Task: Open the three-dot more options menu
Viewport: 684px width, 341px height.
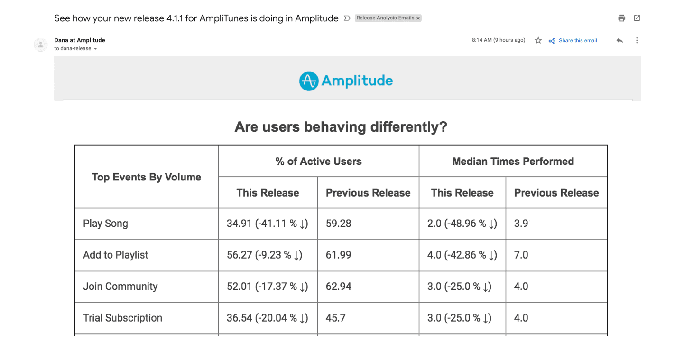Action: coord(637,41)
